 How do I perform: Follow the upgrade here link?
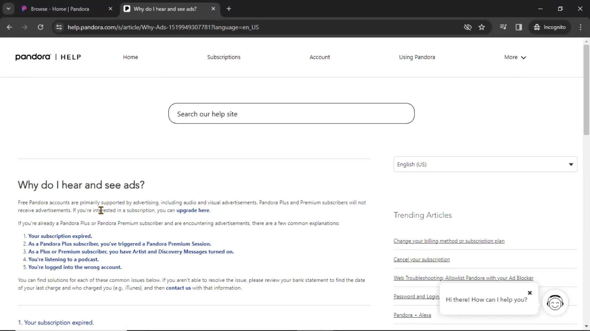point(193,211)
